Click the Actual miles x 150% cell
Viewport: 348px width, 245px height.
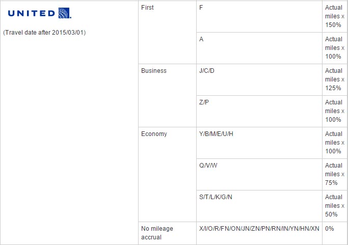[335, 17]
